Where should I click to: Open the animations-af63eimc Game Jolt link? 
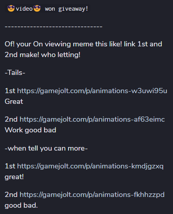pos(92,119)
